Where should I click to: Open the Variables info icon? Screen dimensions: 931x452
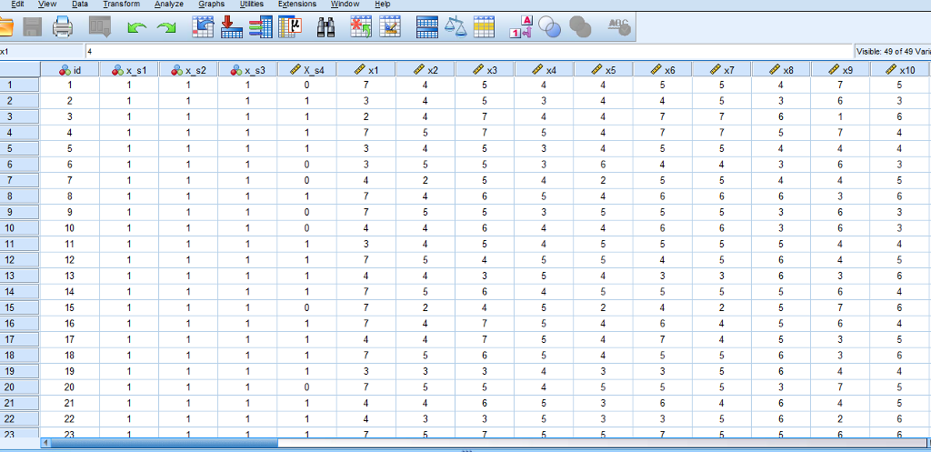pyautogui.click(x=261, y=26)
